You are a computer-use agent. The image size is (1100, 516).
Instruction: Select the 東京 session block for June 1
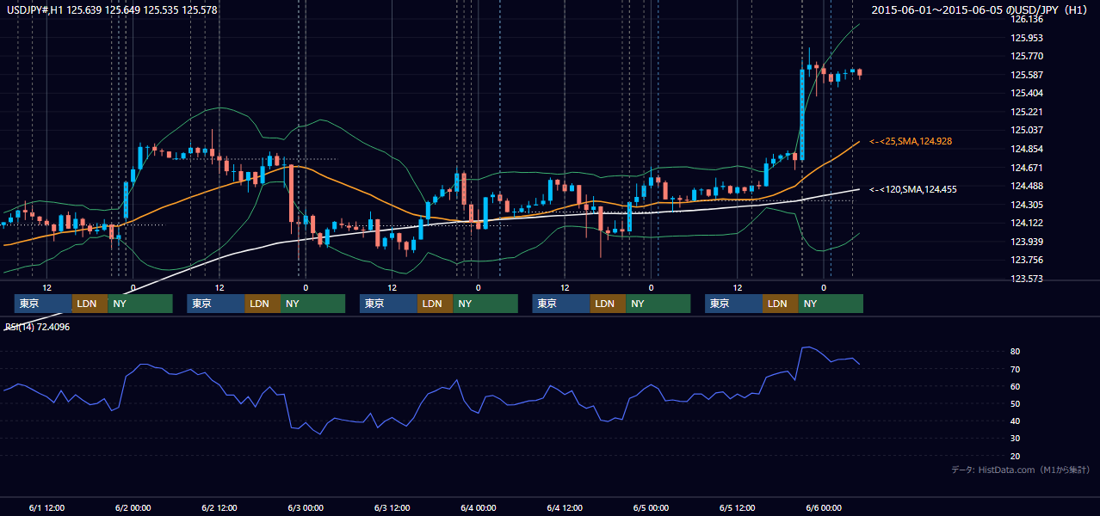click(x=43, y=304)
